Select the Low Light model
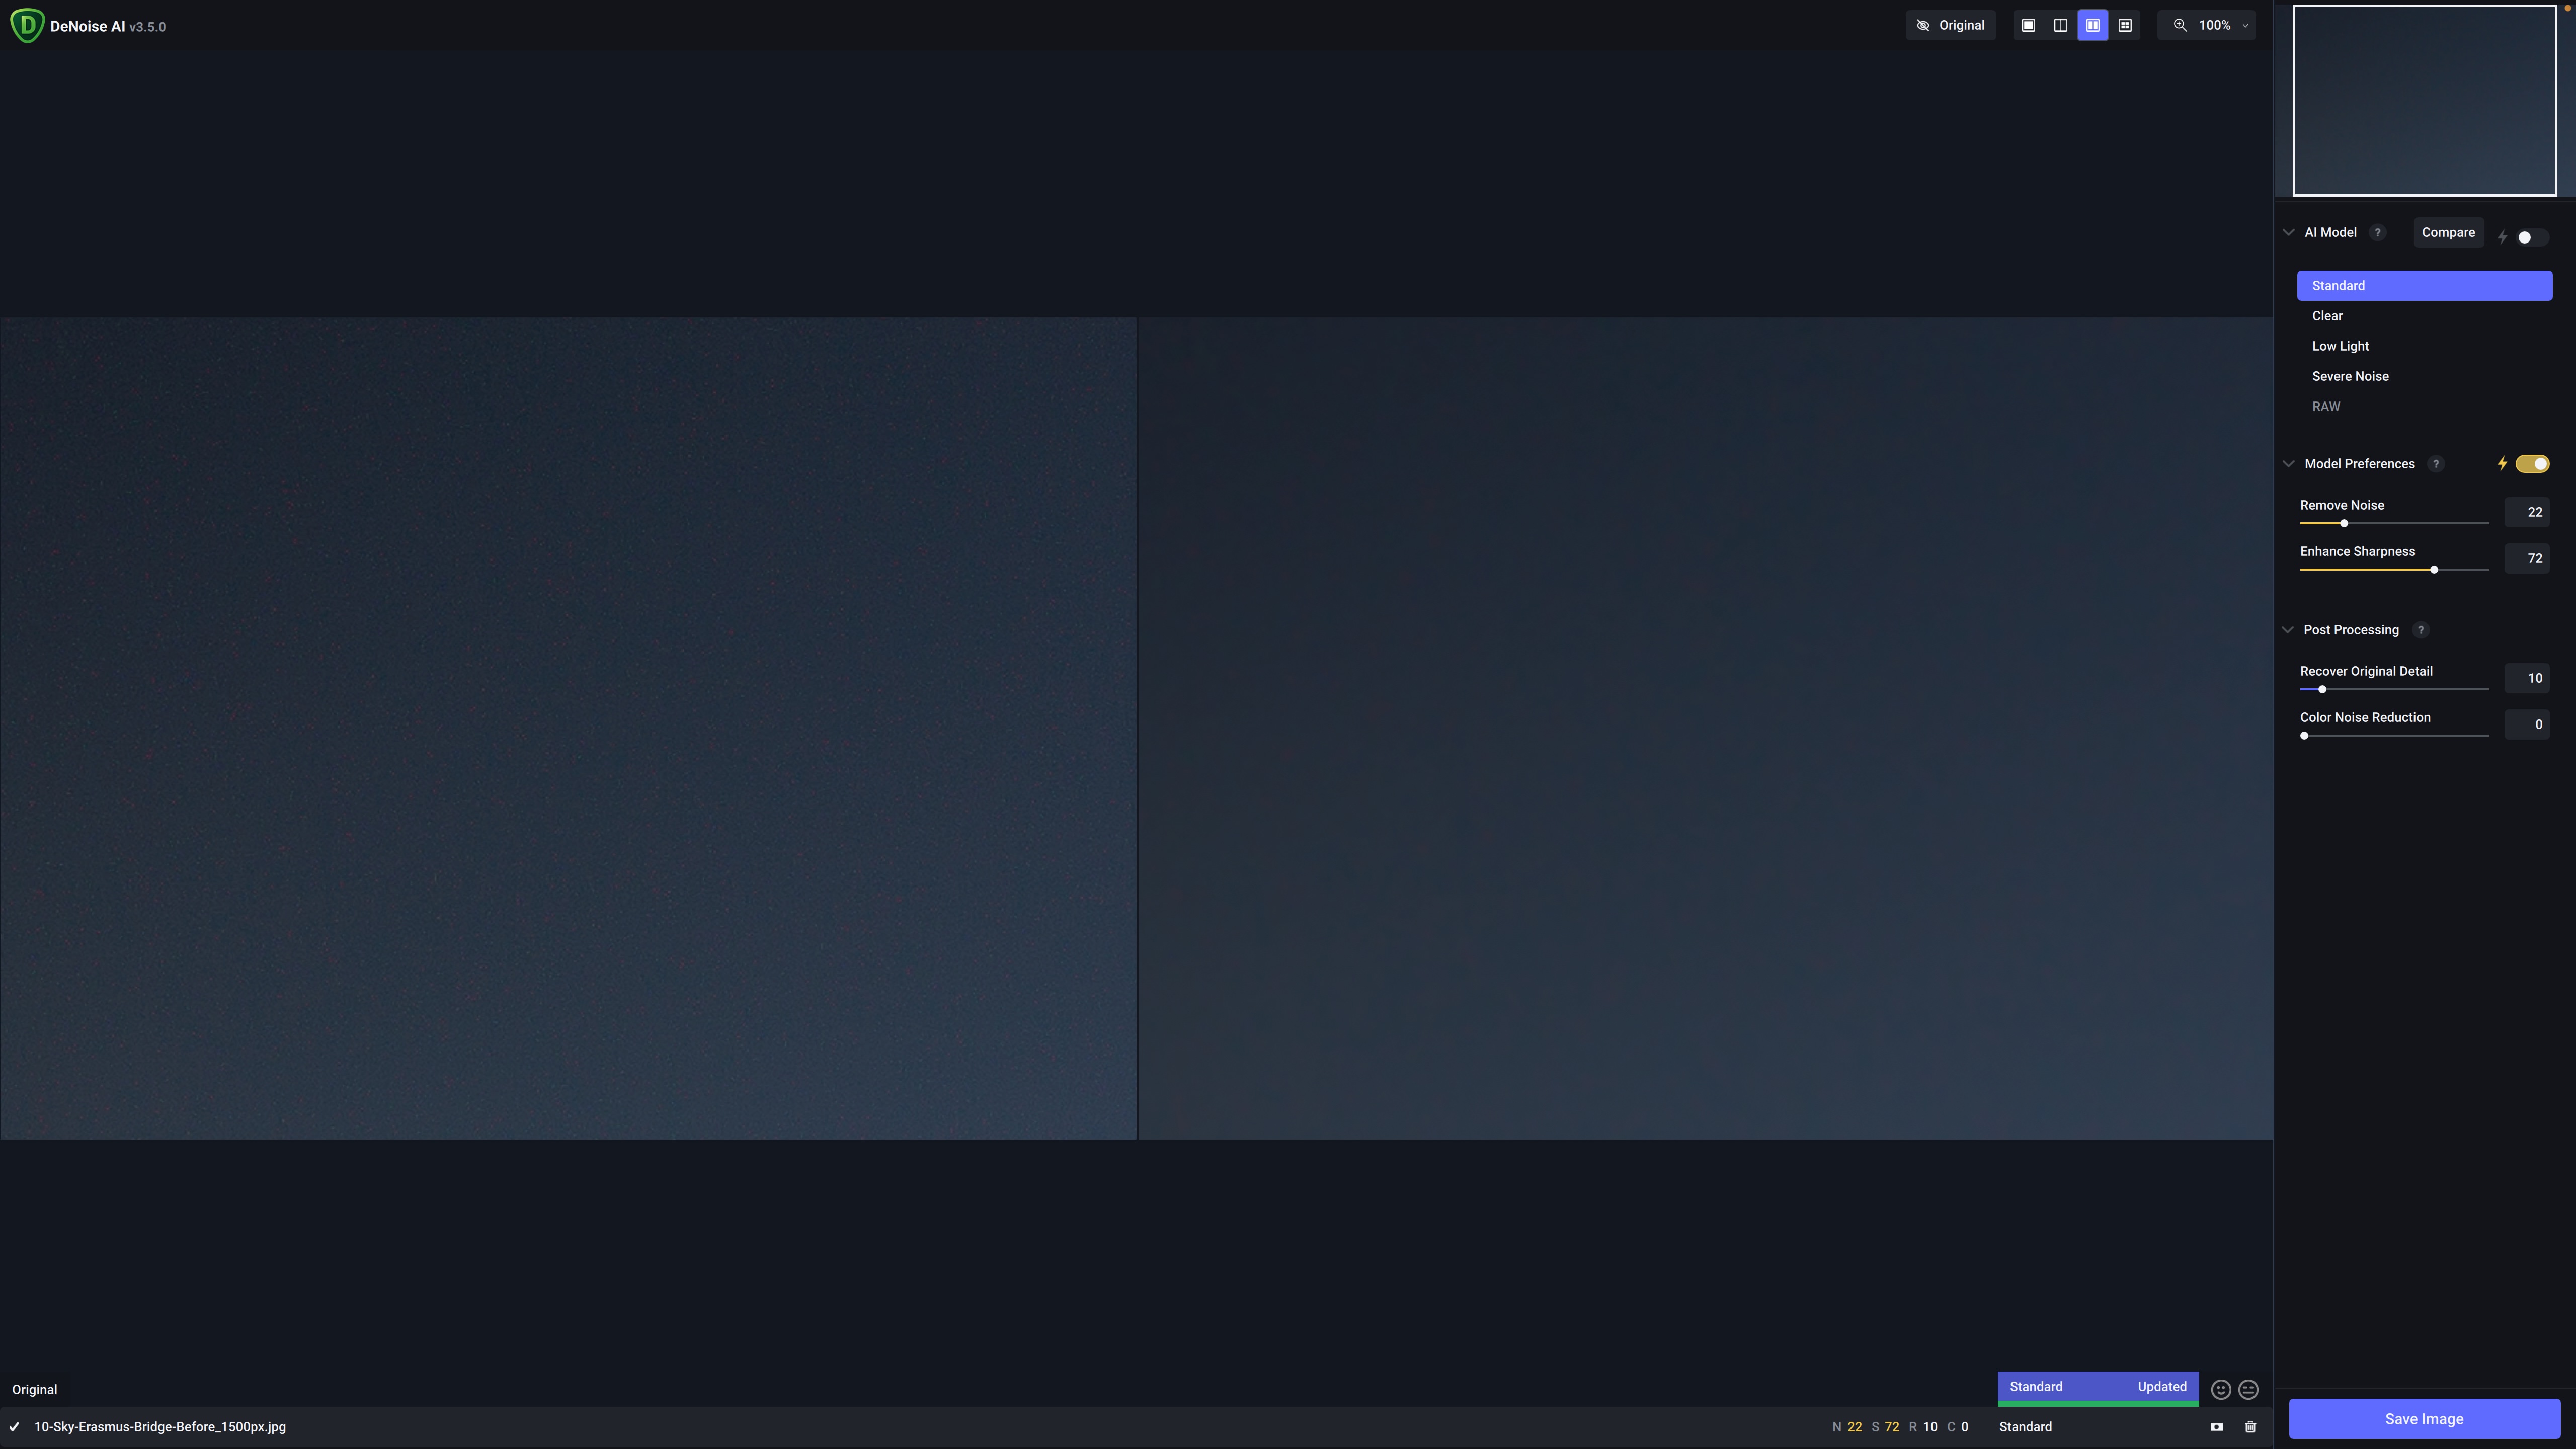The image size is (2576, 1449). pyautogui.click(x=2340, y=346)
